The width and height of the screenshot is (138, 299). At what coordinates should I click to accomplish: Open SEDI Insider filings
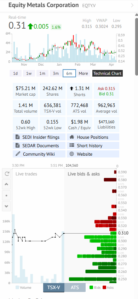coord(39,137)
